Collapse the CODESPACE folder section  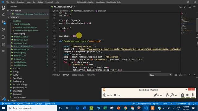[x=14, y=17]
